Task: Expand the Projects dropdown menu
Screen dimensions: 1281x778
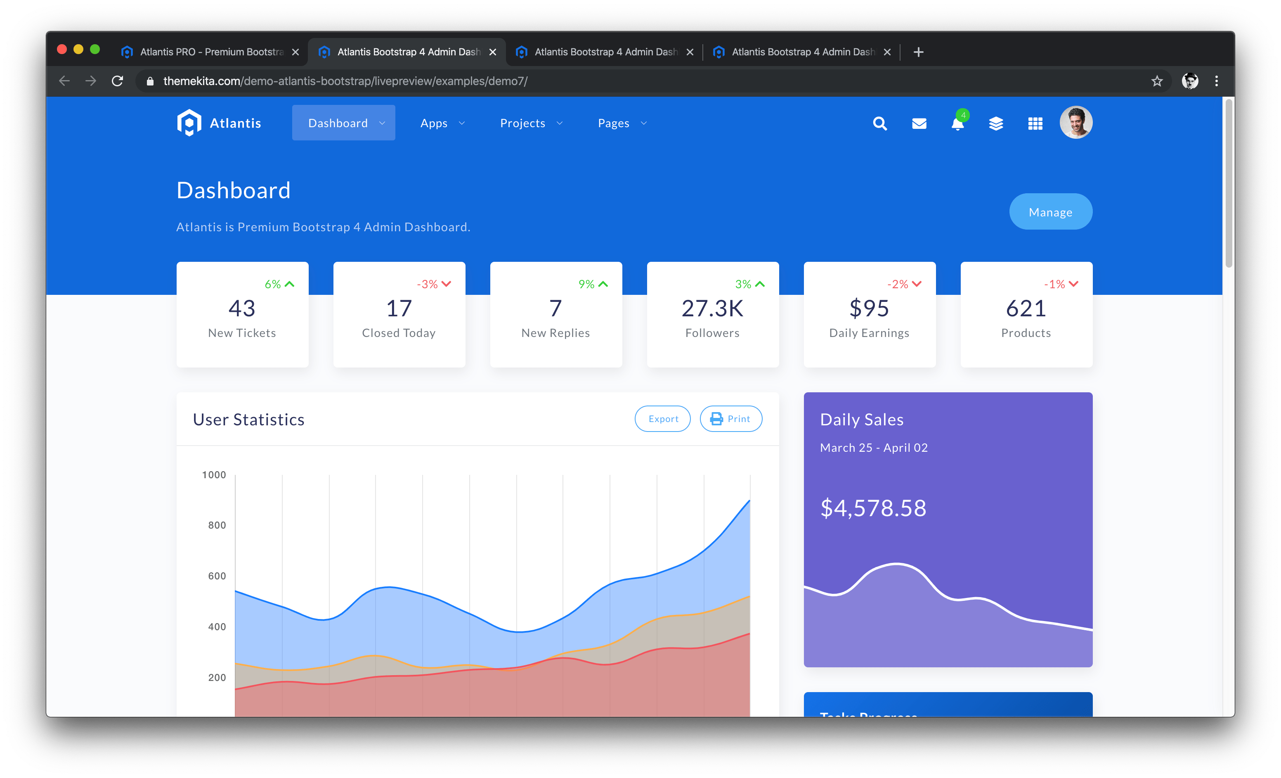Action: tap(531, 123)
